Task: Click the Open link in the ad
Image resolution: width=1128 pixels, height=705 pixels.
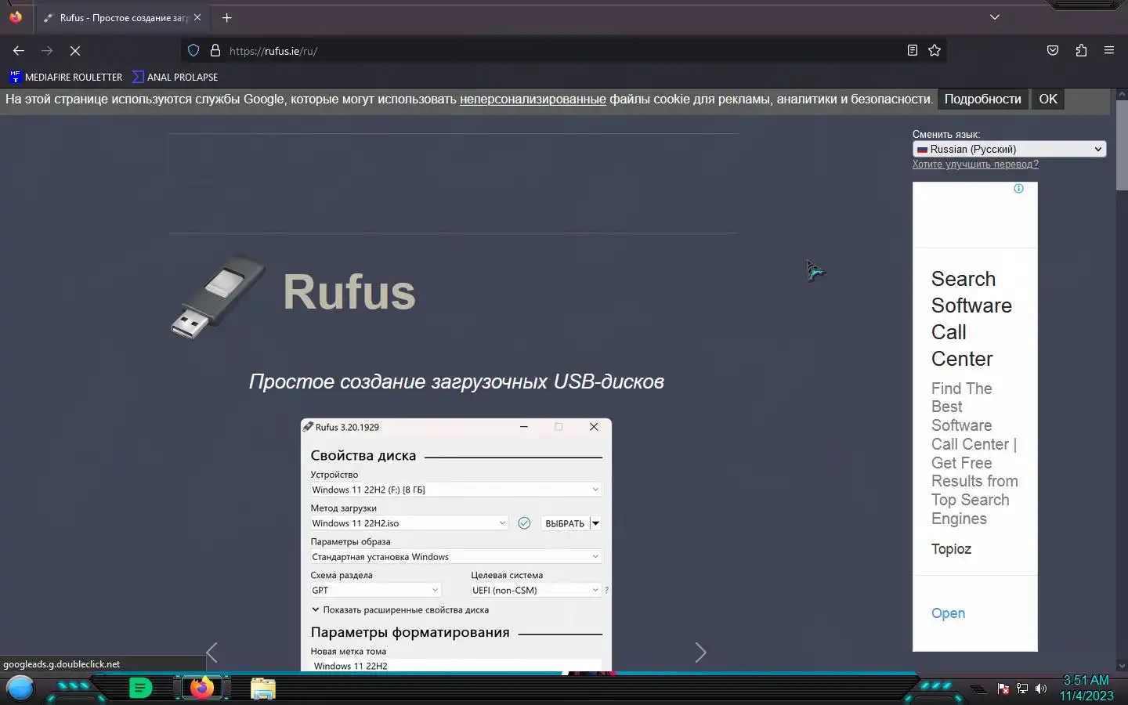Action: [948, 613]
